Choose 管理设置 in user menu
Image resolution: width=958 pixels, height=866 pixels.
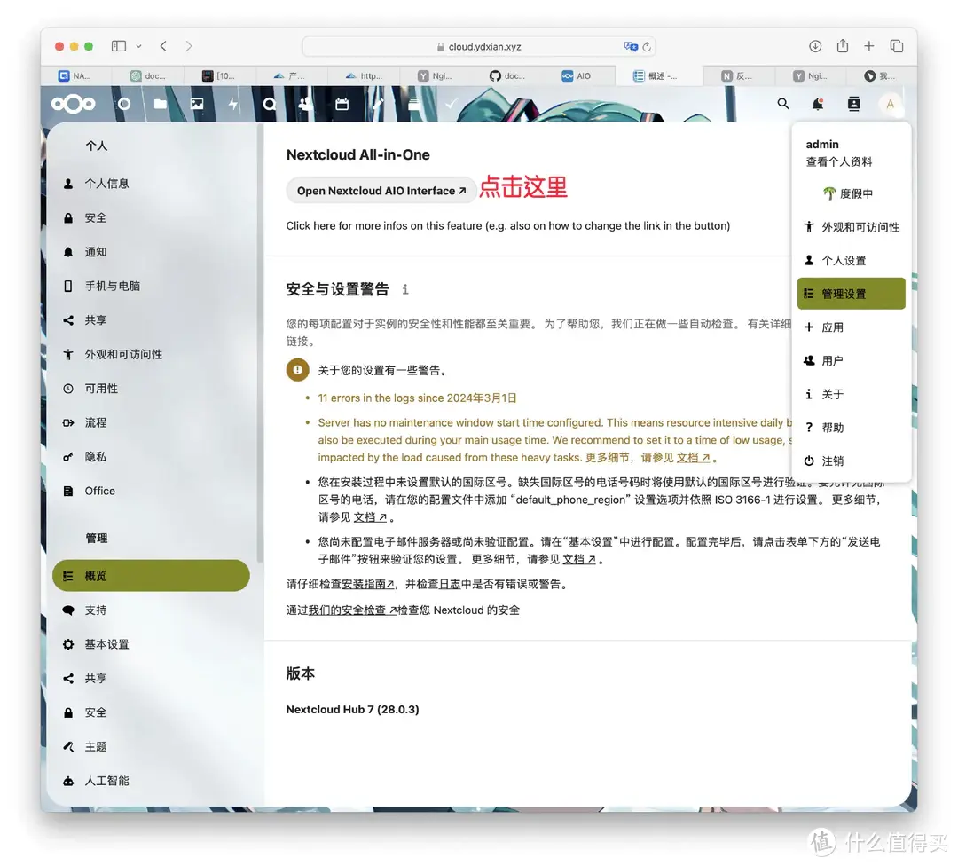(x=851, y=294)
